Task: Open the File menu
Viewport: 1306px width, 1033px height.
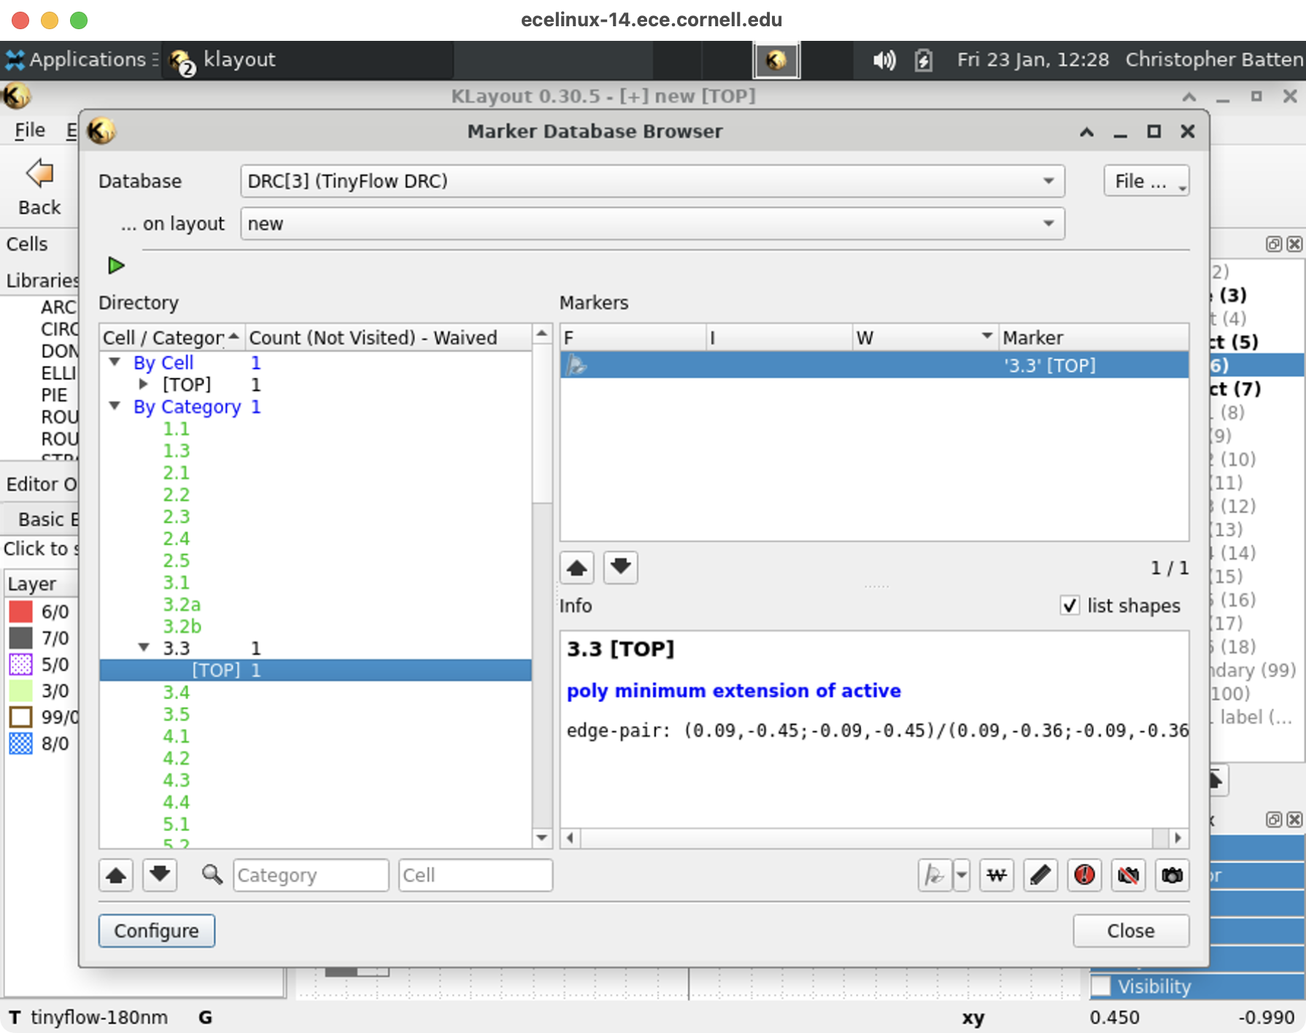Action: [30, 131]
